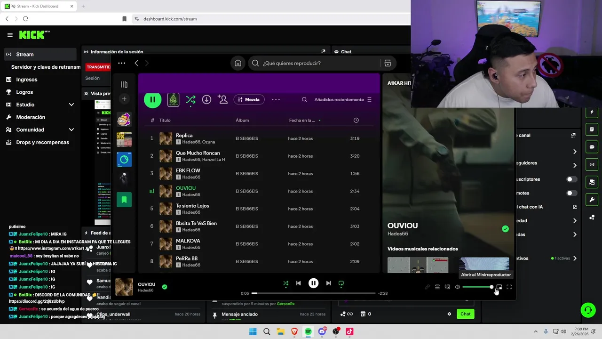Click Spotify Your Library sidebar icon
The image size is (602, 339).
point(124,85)
